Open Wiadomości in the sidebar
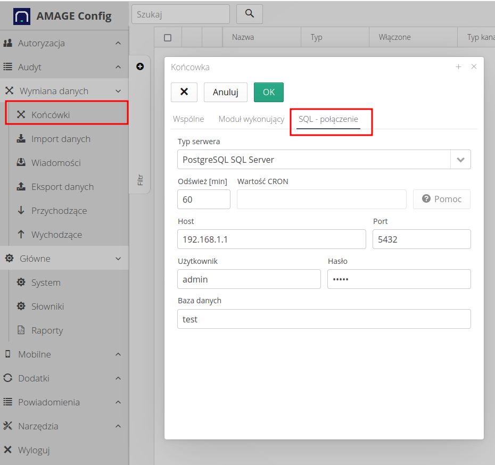 pos(56,163)
